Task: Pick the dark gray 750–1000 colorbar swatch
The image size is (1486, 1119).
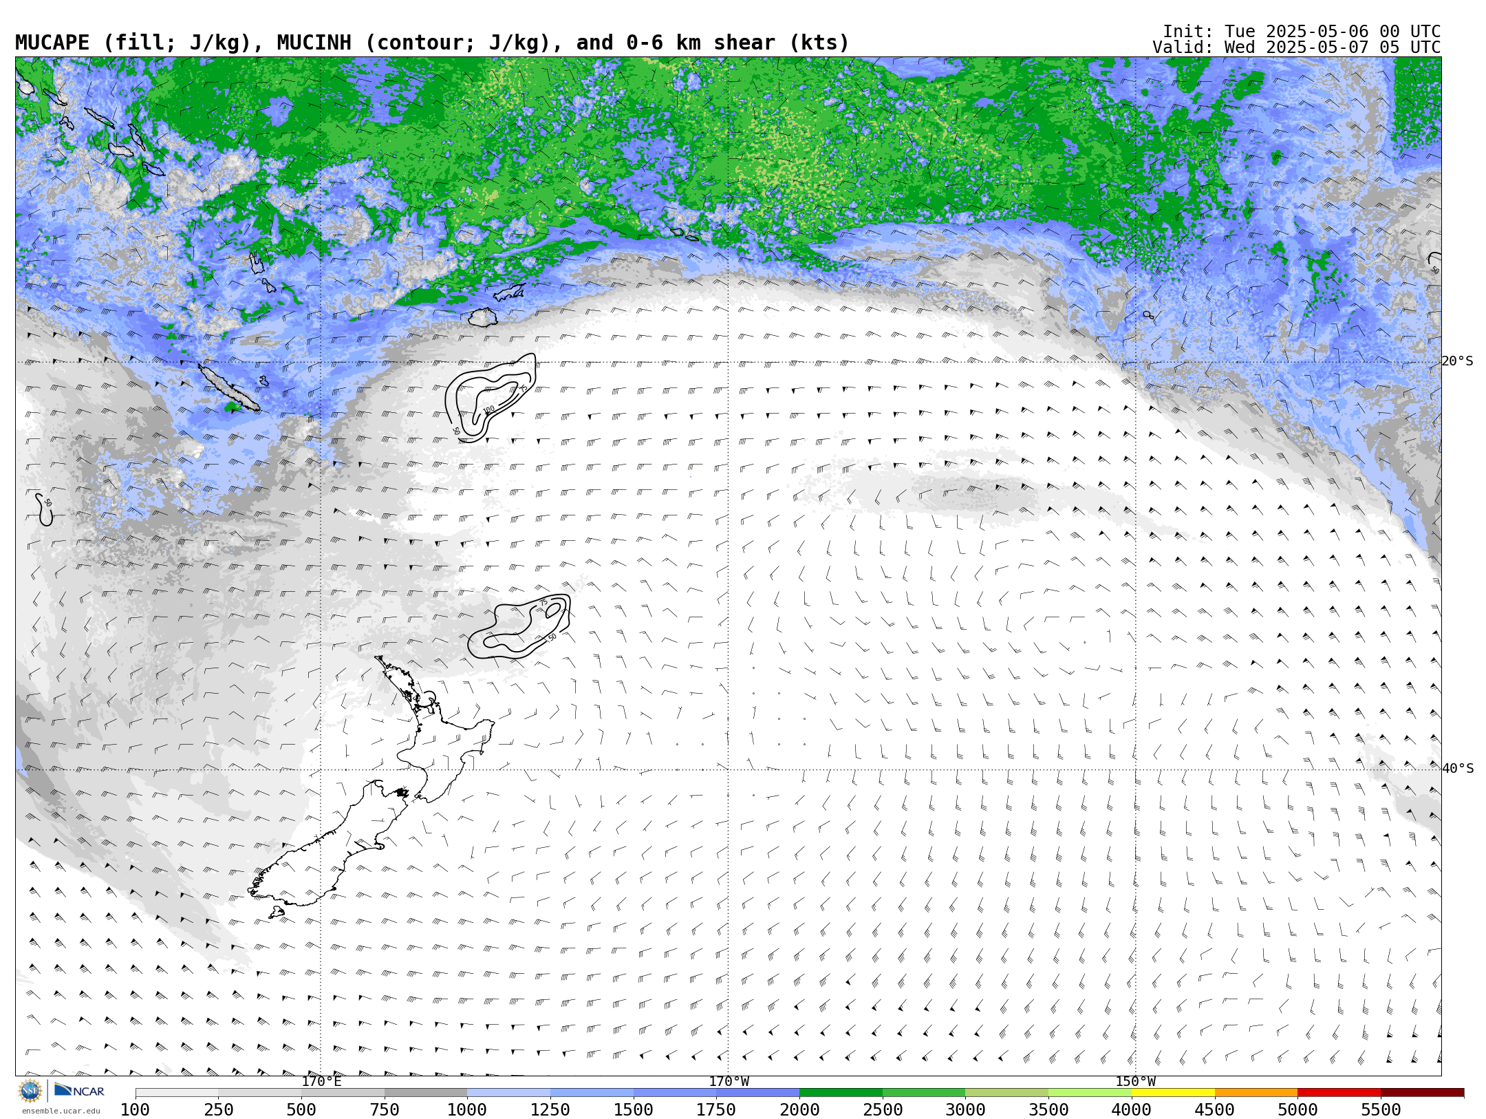Action: coord(426,1093)
